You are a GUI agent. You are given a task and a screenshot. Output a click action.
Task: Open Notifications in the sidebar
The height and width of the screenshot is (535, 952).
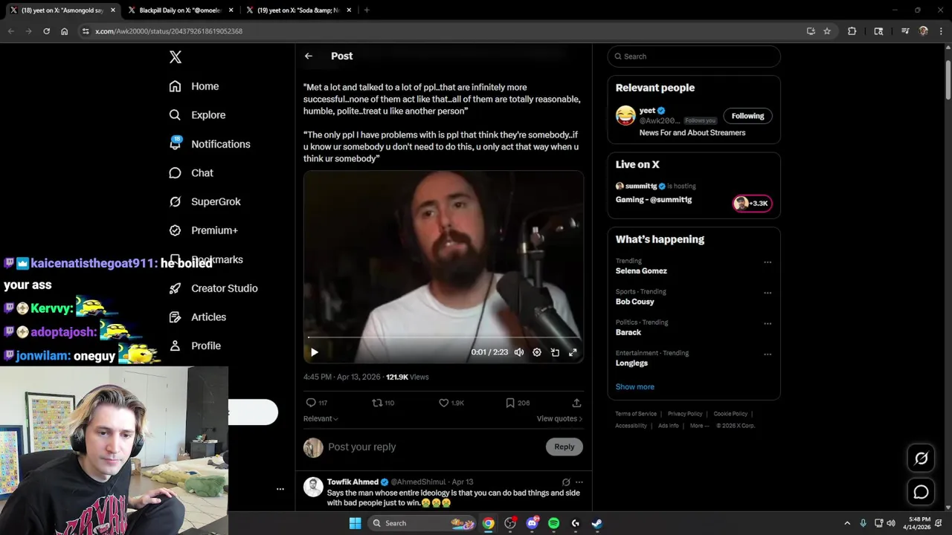tap(209, 144)
